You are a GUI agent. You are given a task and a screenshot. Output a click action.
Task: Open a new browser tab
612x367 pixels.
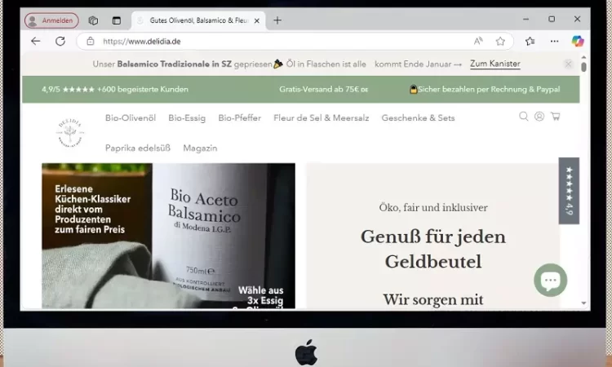(x=277, y=20)
